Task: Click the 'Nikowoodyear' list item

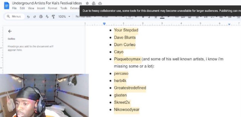Action: pos(127,110)
